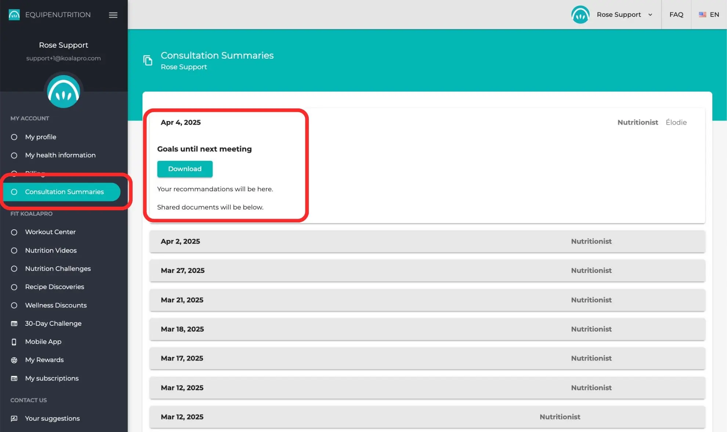727x432 pixels.
Task: Toggle the hamburger menu icon
Action: click(113, 15)
